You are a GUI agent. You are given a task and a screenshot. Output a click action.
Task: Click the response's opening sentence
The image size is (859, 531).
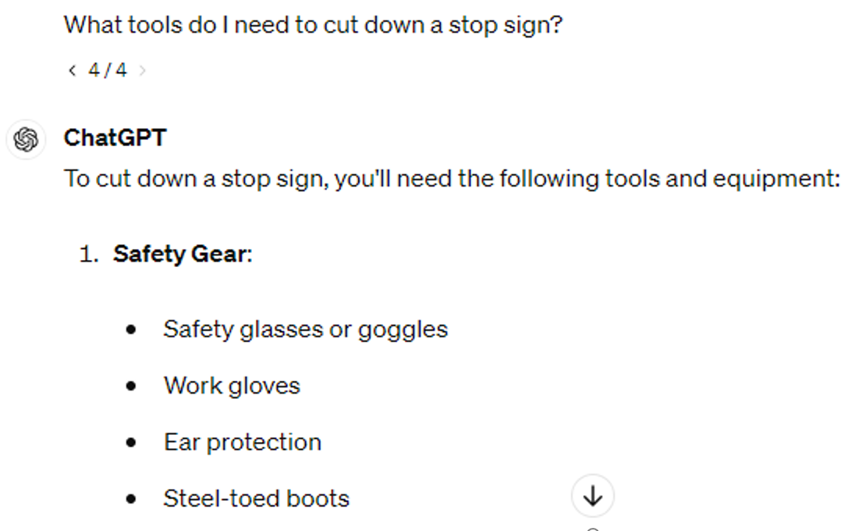point(452,179)
